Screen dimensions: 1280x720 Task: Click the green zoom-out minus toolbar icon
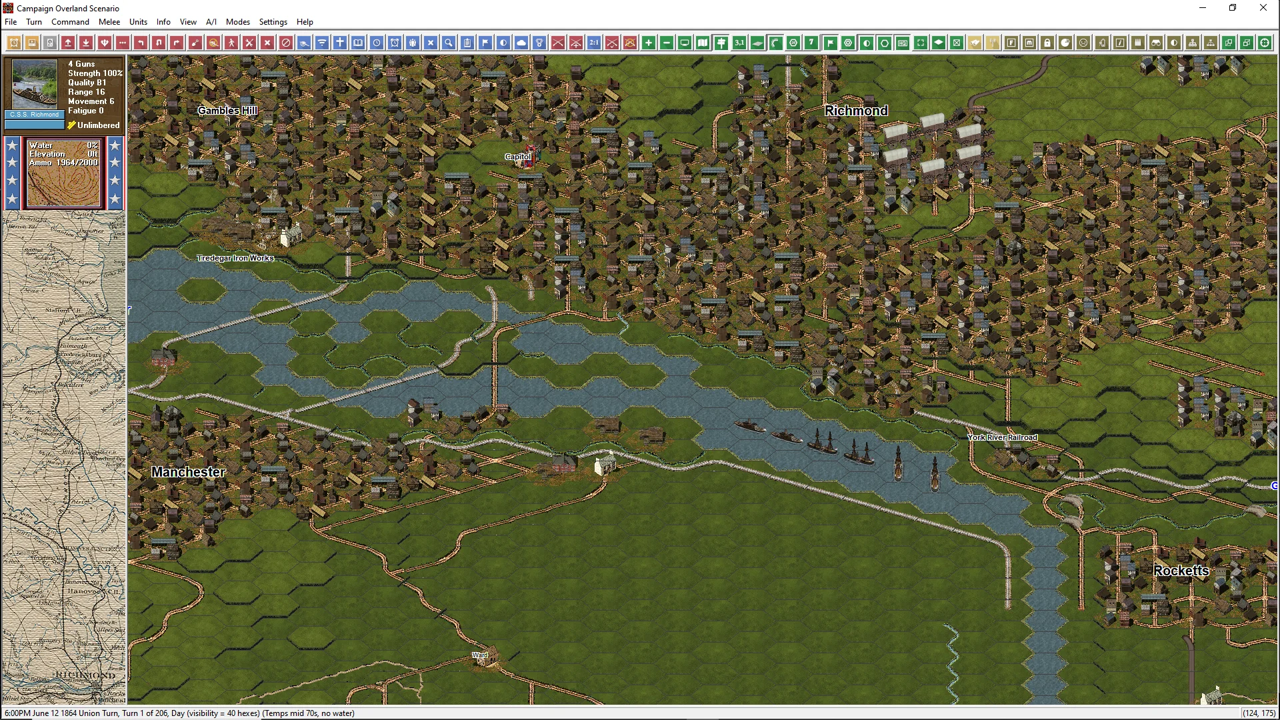pos(666,43)
